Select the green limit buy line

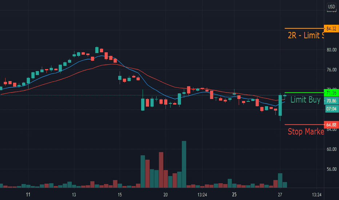(304, 93)
